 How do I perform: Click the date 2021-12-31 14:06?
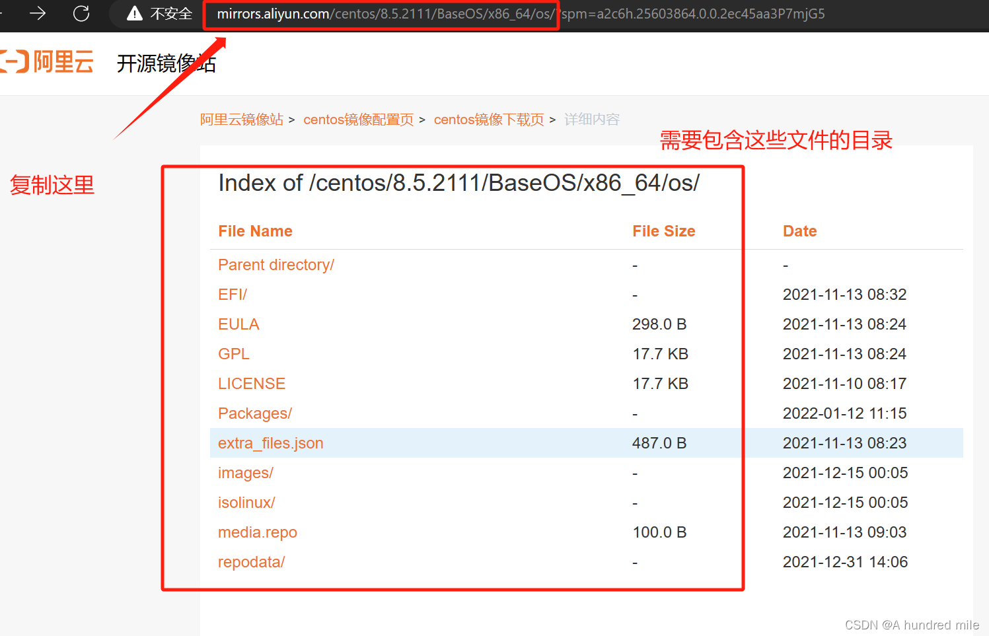(x=846, y=562)
